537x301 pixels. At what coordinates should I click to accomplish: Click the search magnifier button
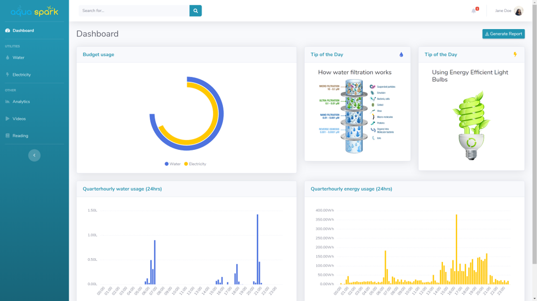[196, 10]
